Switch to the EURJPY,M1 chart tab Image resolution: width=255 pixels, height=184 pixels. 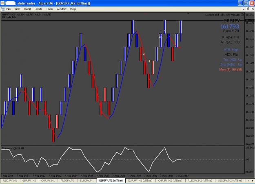tap(86, 180)
